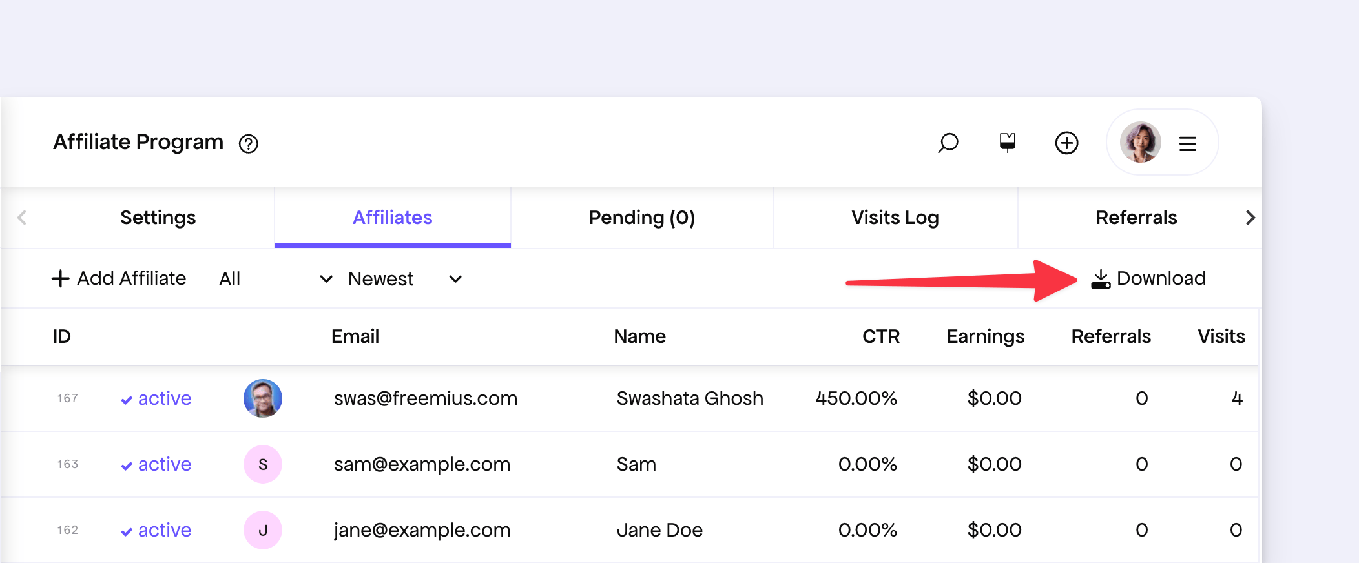Toggle active status for affiliate 167

(156, 398)
